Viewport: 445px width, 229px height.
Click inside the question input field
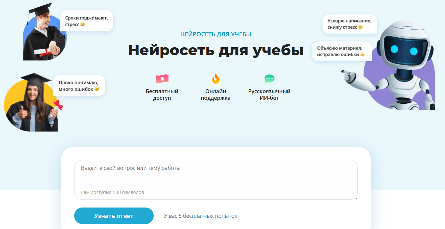(x=215, y=175)
